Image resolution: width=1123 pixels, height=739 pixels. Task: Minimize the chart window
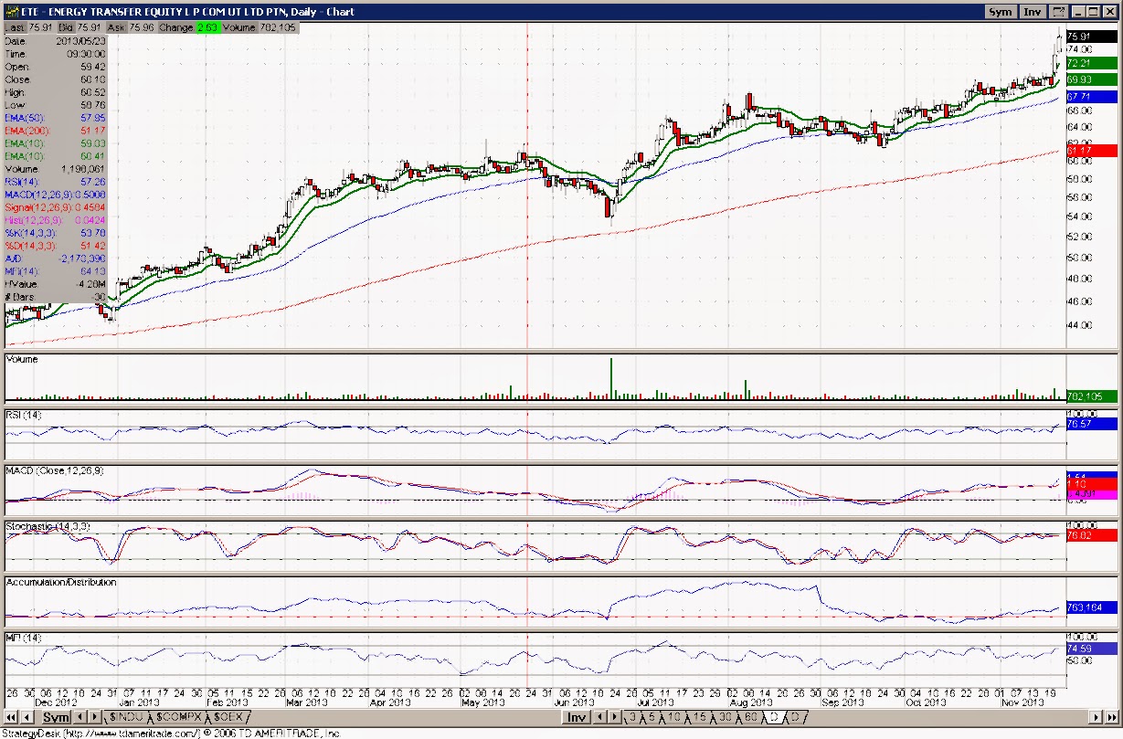1079,12
